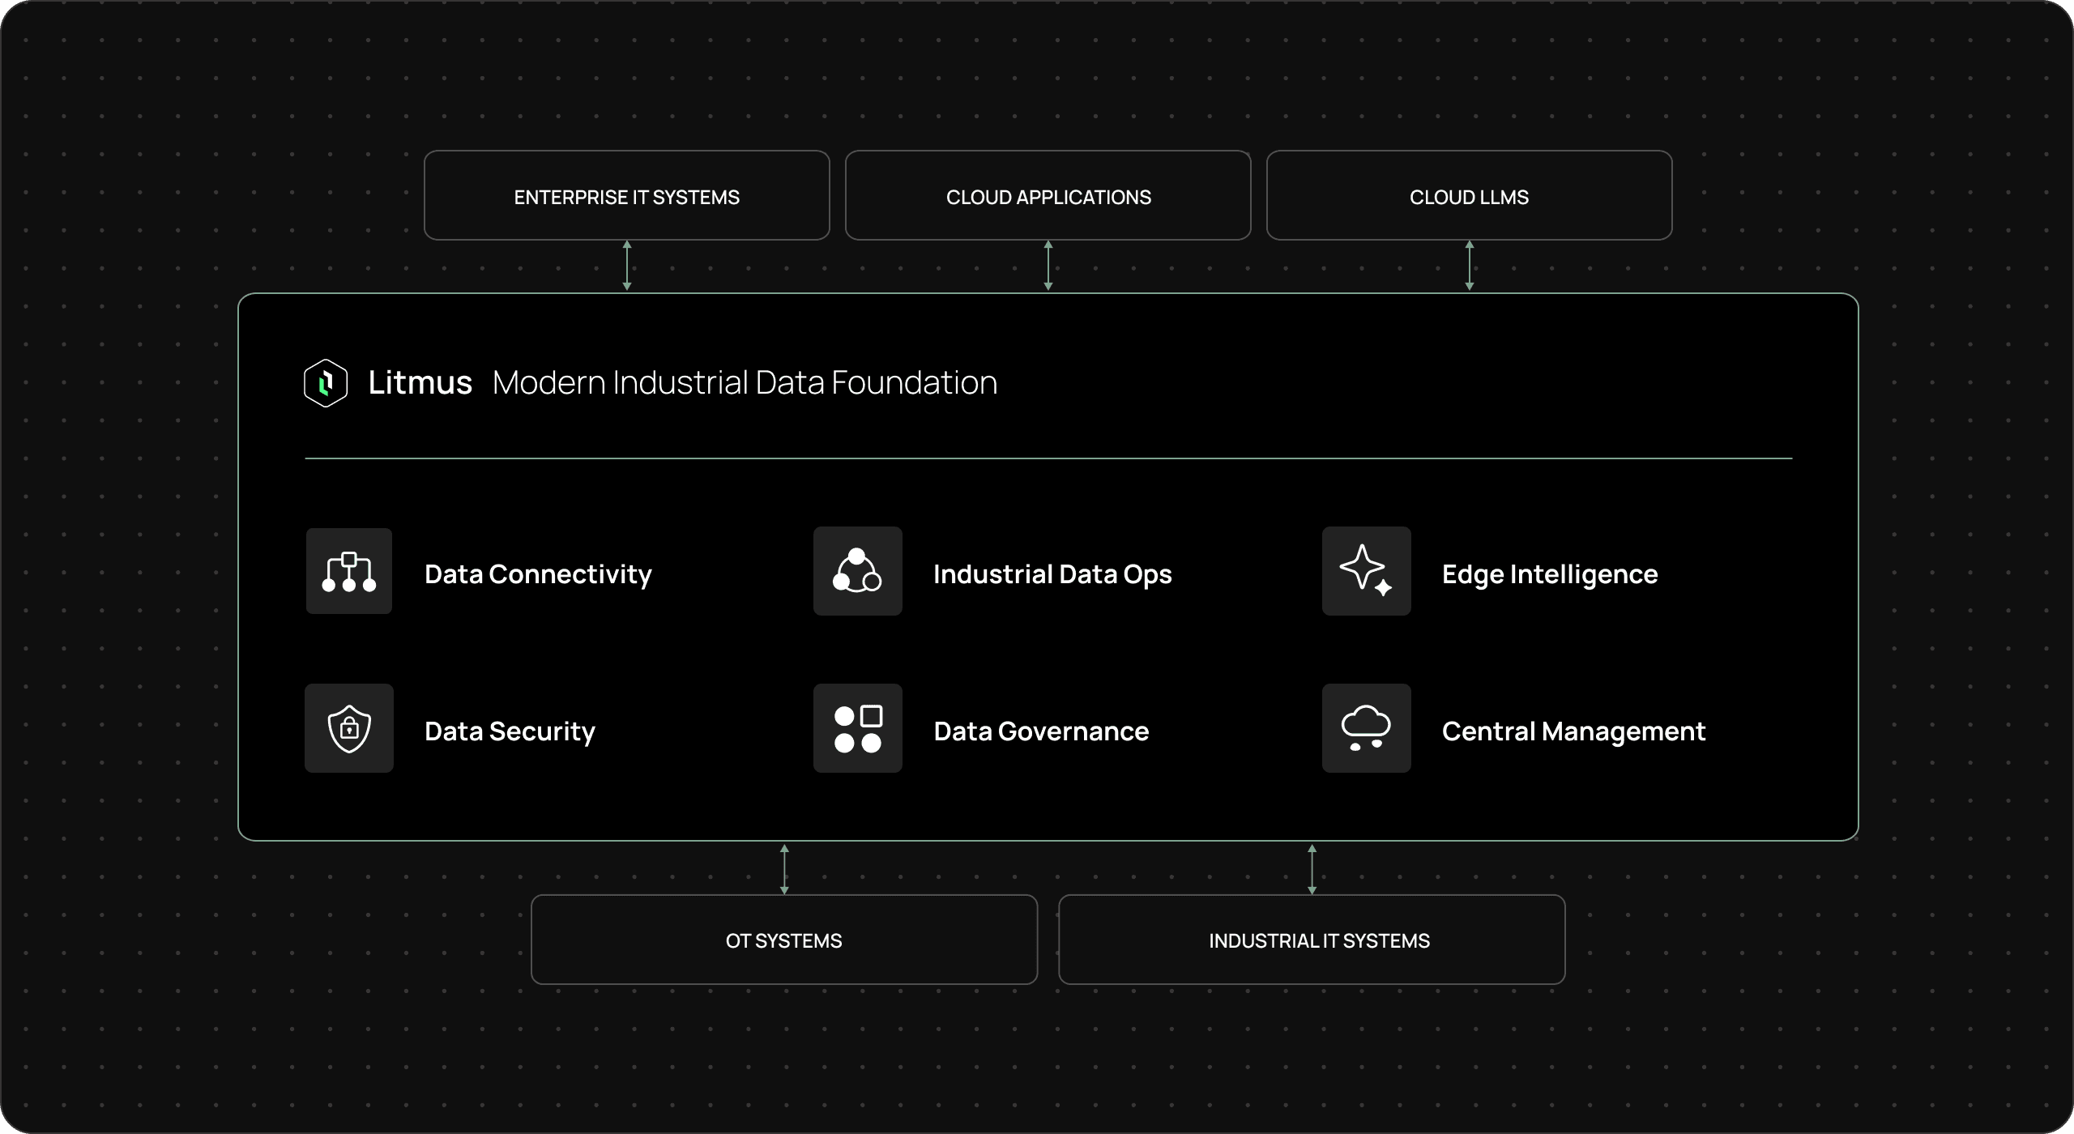Click the Data Security shield lock icon
The width and height of the screenshot is (2074, 1134).
click(x=349, y=729)
